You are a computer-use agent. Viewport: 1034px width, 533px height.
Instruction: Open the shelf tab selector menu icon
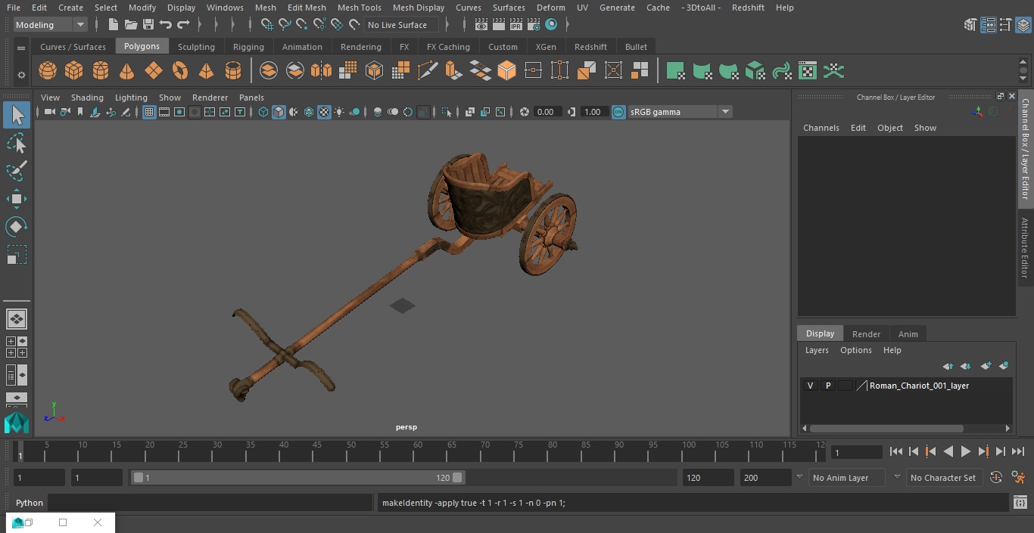click(x=21, y=47)
